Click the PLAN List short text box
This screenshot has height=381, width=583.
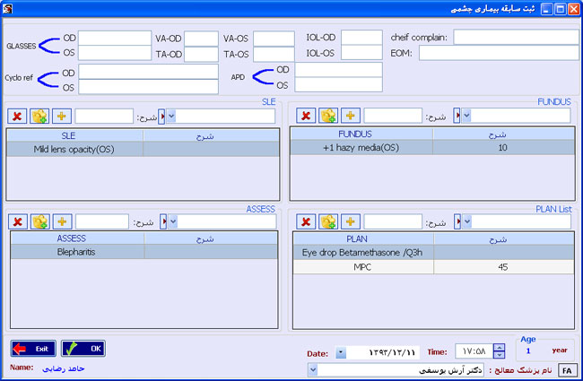pyautogui.click(x=393, y=222)
